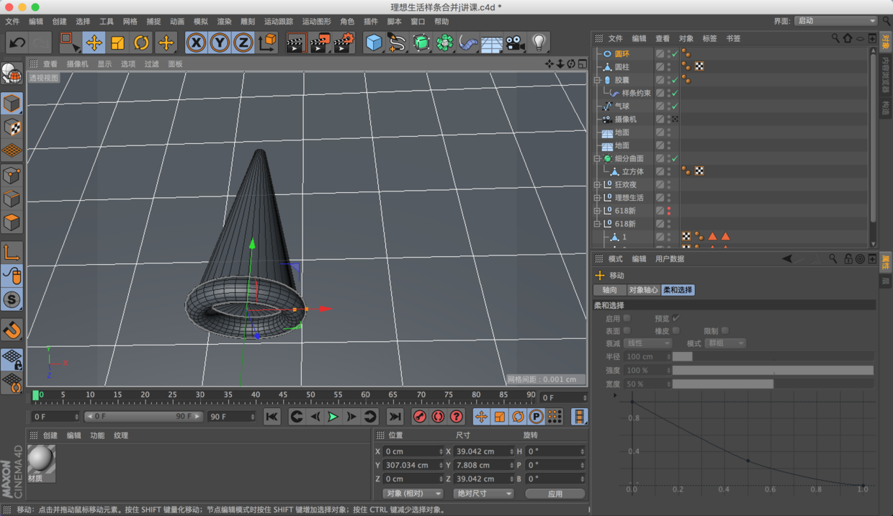
Task: Open the deformer bend icon
Action: tap(468, 43)
